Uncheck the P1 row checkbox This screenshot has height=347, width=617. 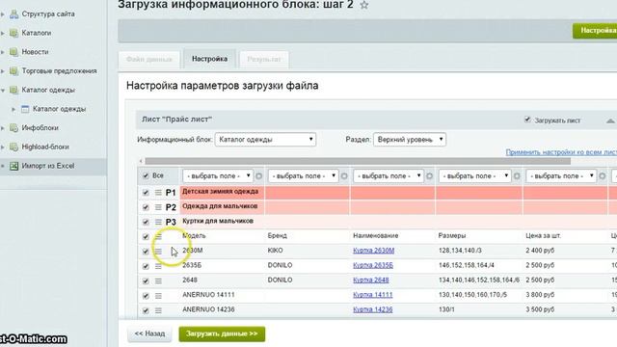point(146,193)
